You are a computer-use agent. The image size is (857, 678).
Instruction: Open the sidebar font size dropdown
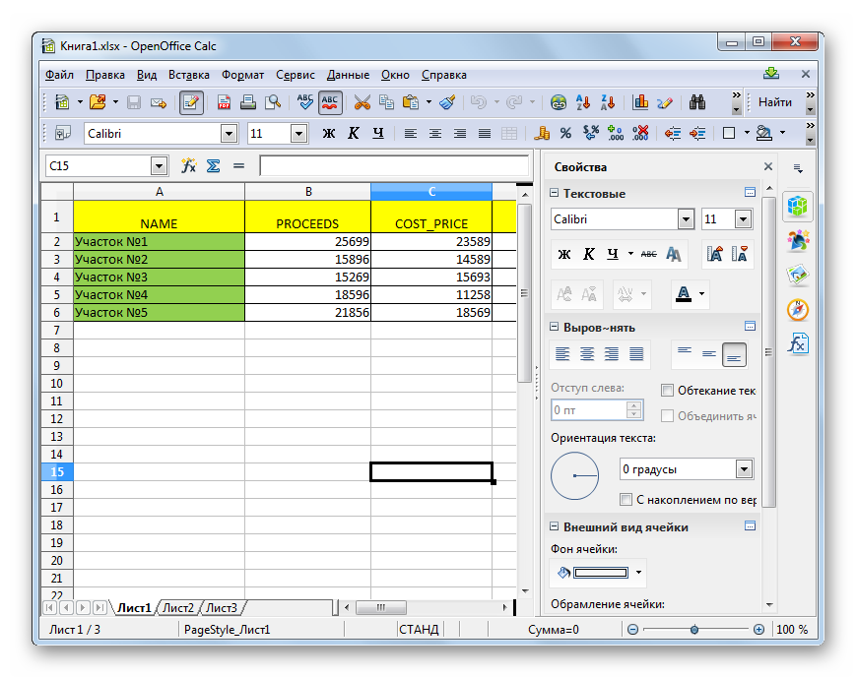tap(743, 219)
